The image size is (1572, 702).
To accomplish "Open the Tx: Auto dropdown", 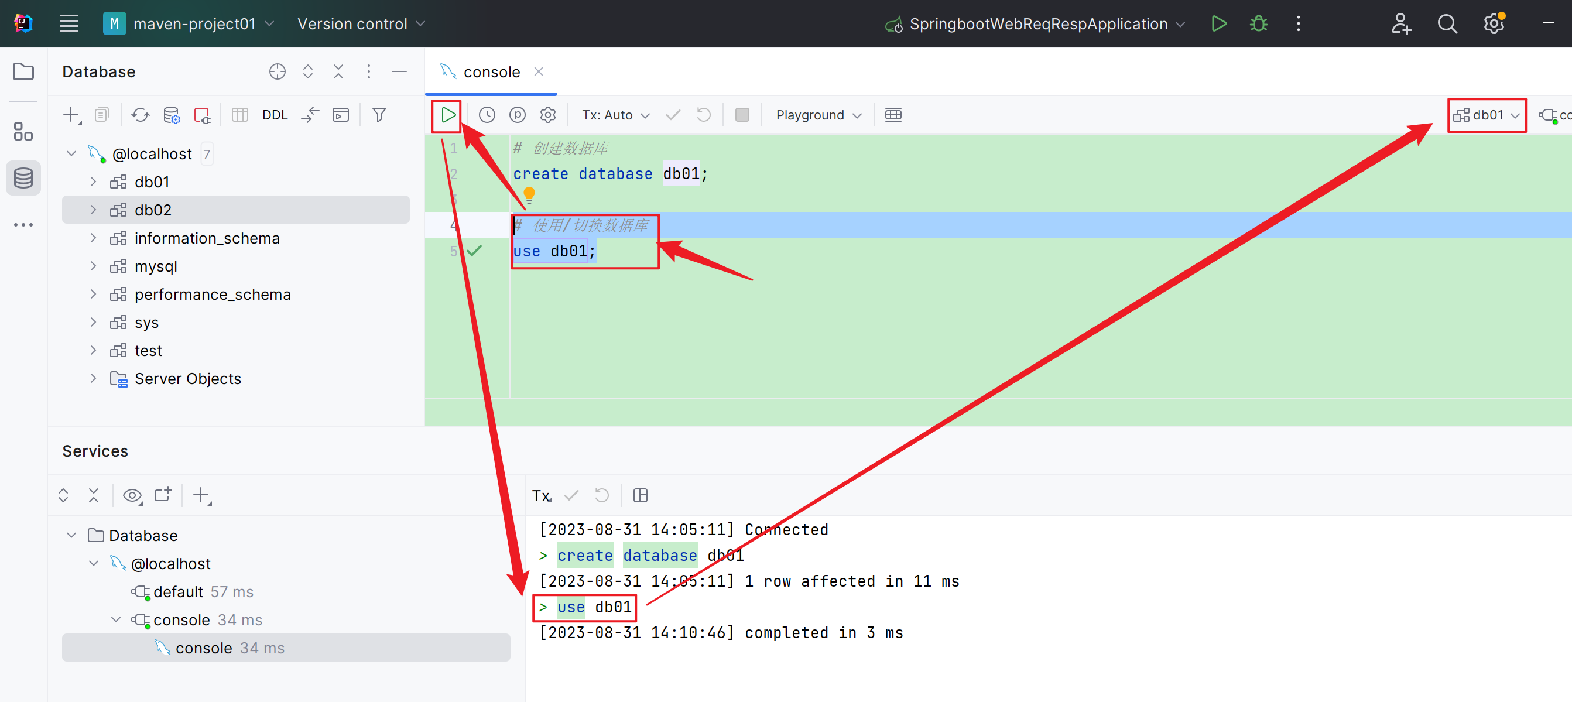I will point(615,115).
